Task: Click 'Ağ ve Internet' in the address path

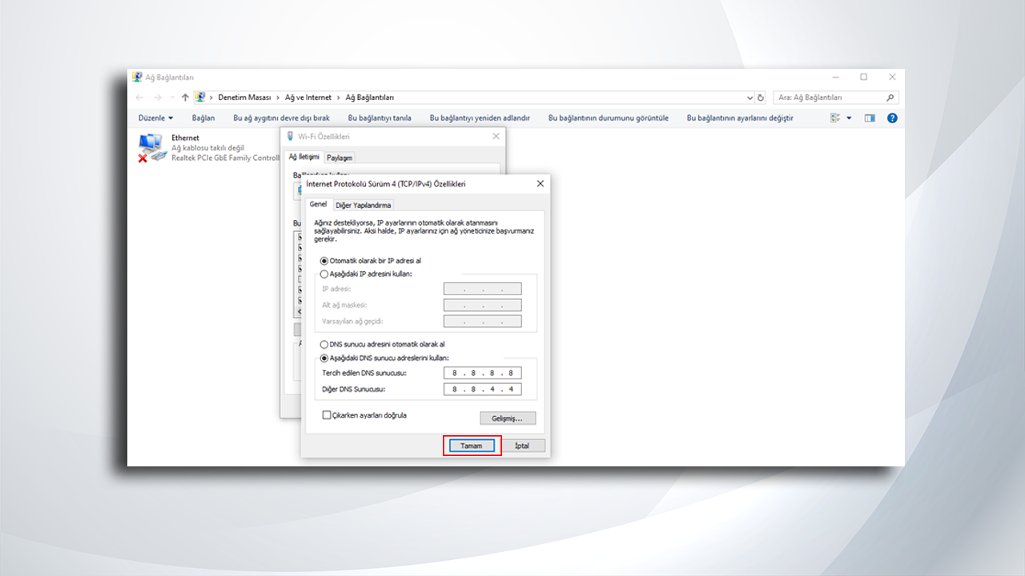Action: click(x=308, y=98)
